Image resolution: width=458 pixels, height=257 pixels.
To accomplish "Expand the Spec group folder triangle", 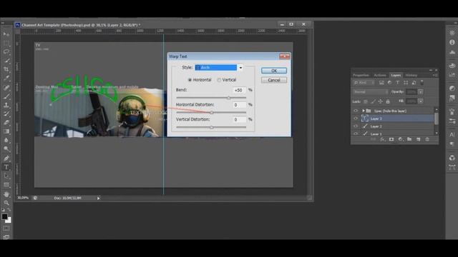I will click(x=364, y=111).
